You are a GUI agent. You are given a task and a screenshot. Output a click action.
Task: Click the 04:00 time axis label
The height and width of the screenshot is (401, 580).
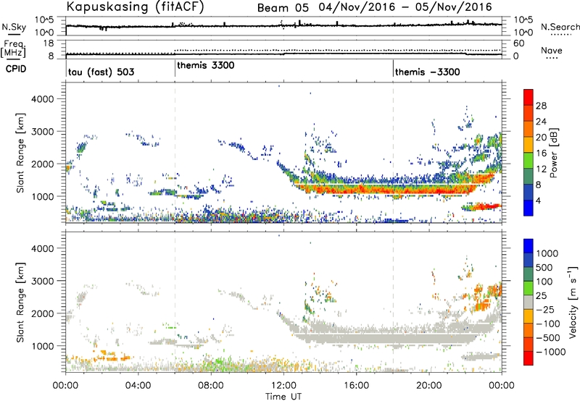(x=138, y=386)
